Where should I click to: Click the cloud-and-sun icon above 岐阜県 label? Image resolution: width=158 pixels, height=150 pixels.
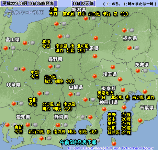tap(20, 69)
